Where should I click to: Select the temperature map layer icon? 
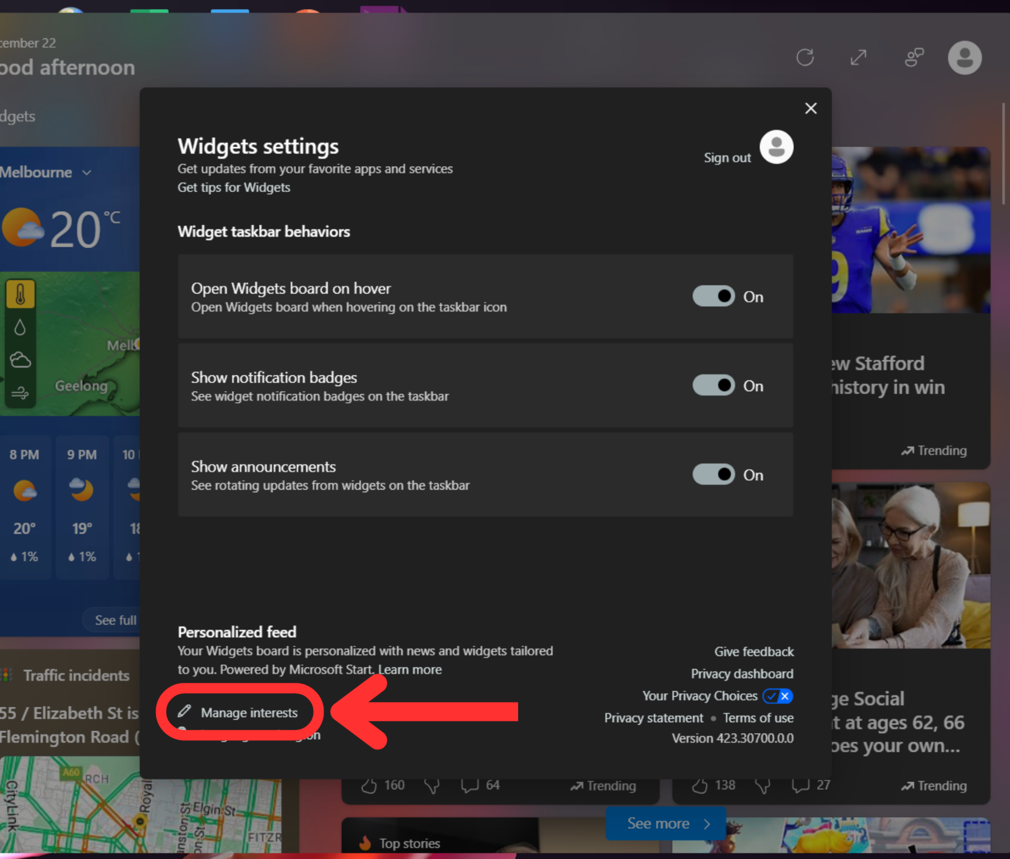tap(21, 294)
